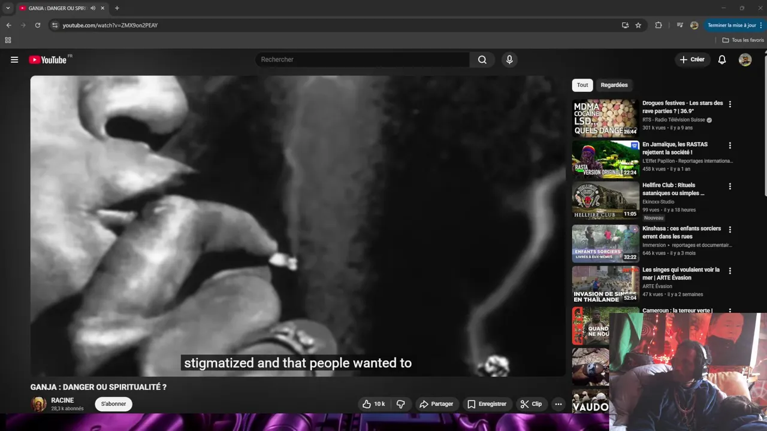Open more actions ellipsis under video

coord(558,404)
